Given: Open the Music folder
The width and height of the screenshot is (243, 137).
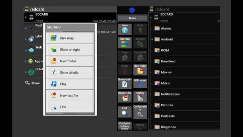Looking at the screenshot, I should tap(185, 83).
